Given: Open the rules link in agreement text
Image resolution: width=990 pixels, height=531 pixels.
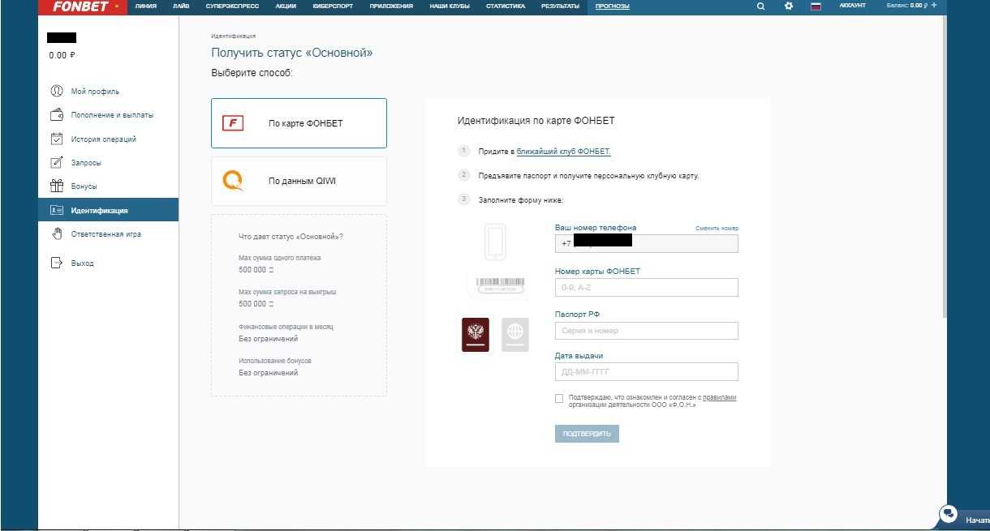Looking at the screenshot, I should pos(719,397).
